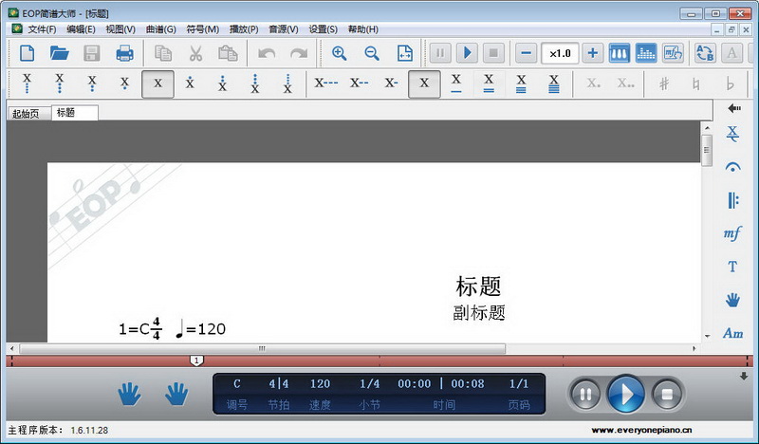The image size is (759, 444).
Task: Click the A-B conversion icon
Action: pos(705,53)
